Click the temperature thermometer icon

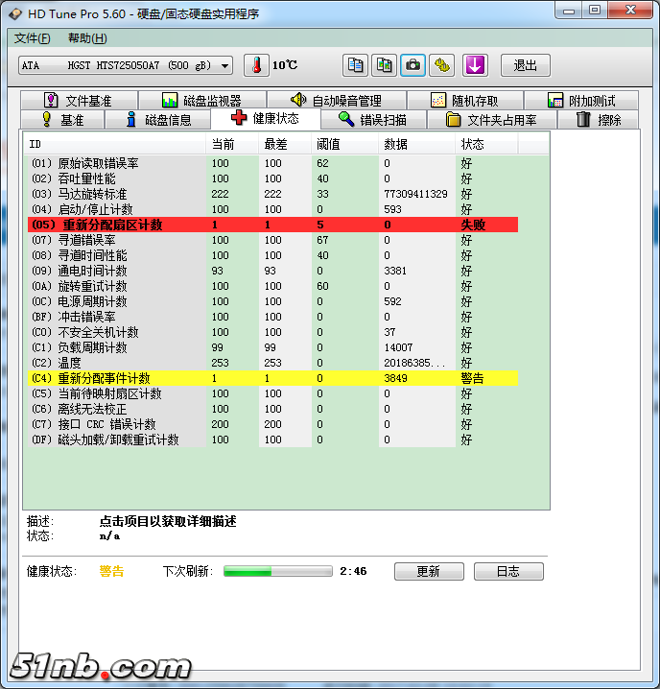coord(257,65)
